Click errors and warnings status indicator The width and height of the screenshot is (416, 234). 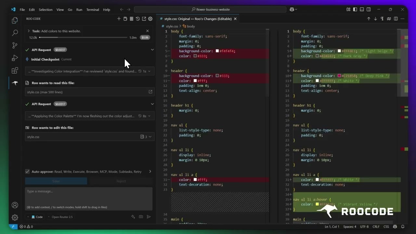click(26, 227)
